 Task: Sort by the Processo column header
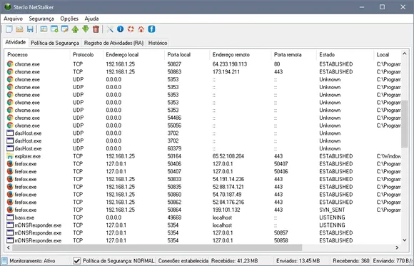(x=37, y=55)
